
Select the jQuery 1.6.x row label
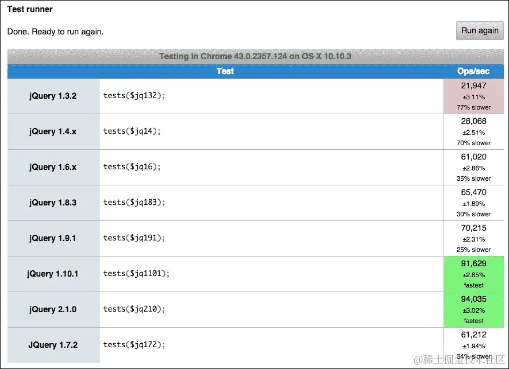pyautogui.click(x=53, y=168)
